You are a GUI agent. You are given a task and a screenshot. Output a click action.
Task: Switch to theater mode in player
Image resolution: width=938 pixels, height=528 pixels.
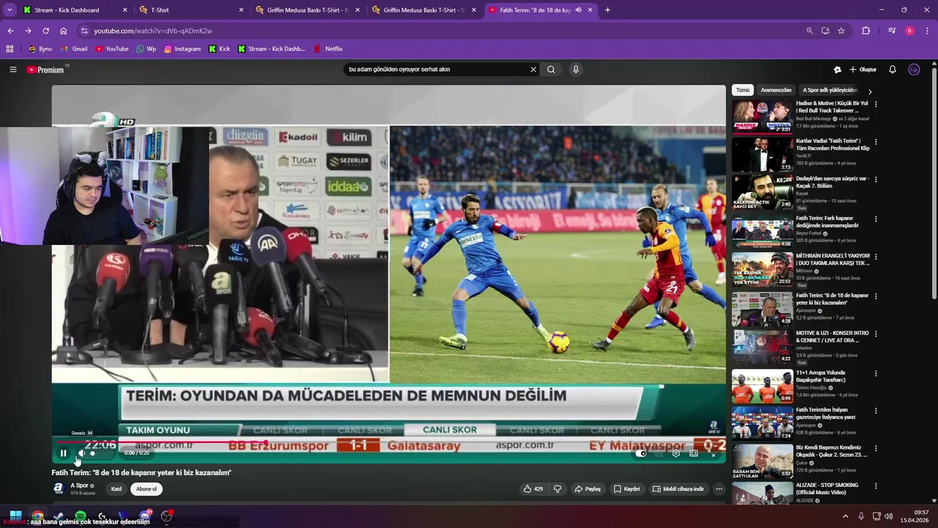(x=693, y=453)
